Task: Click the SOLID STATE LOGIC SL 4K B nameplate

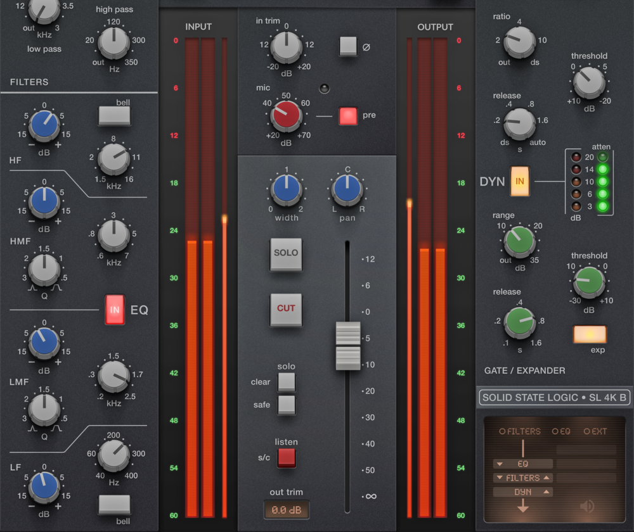Action: [x=554, y=398]
